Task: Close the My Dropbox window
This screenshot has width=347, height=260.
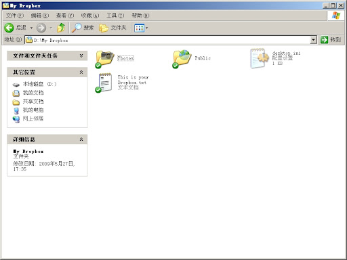Action: (341, 5)
